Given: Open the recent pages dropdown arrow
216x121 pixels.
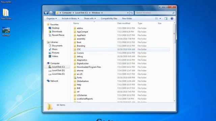Looking at the screenshot, I should tap(54, 13).
